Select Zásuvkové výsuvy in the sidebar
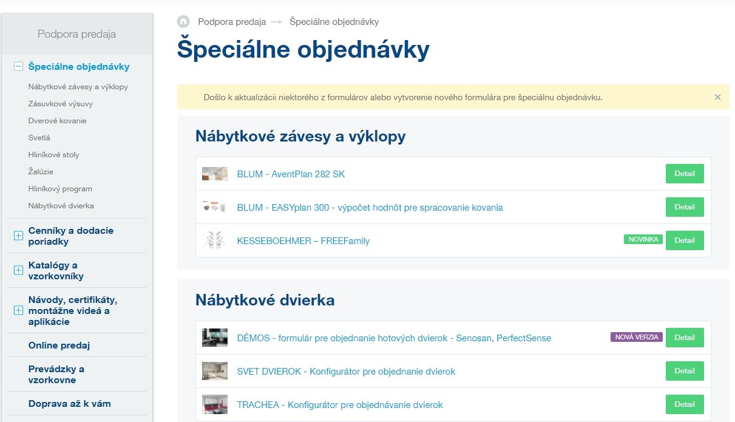The width and height of the screenshot is (735, 422). pyautogui.click(x=60, y=104)
